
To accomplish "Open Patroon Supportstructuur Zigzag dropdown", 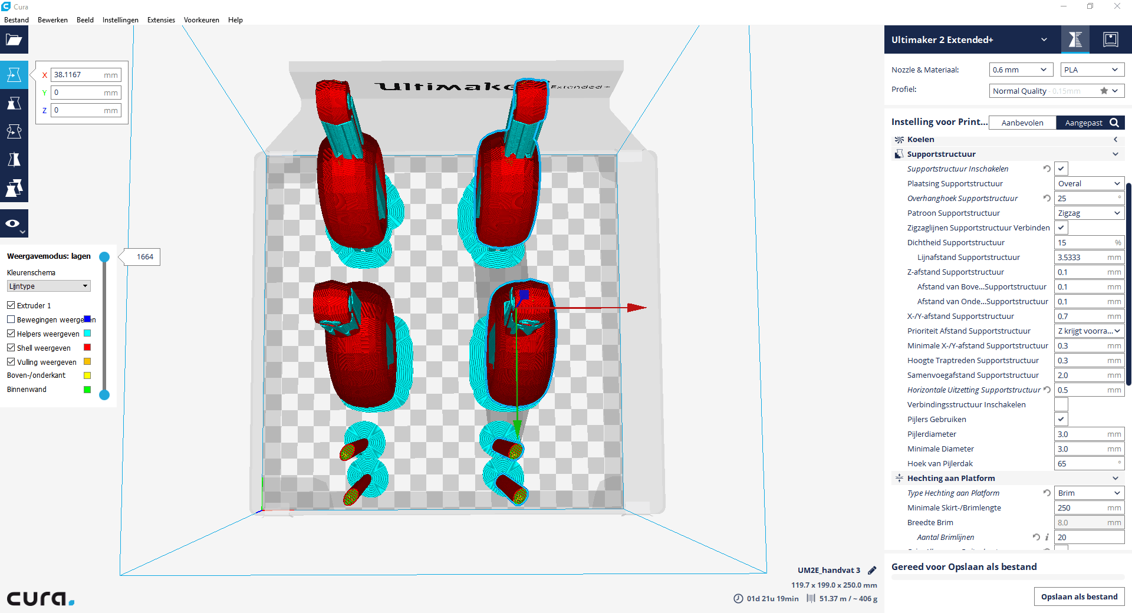I will tap(1089, 213).
